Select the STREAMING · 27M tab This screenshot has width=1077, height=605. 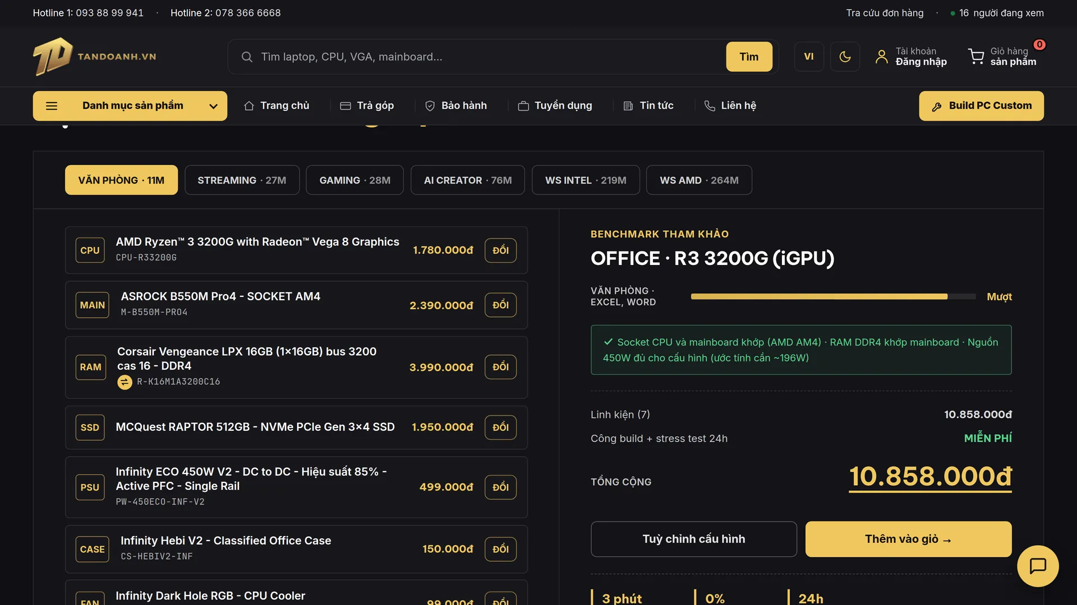[x=242, y=180]
